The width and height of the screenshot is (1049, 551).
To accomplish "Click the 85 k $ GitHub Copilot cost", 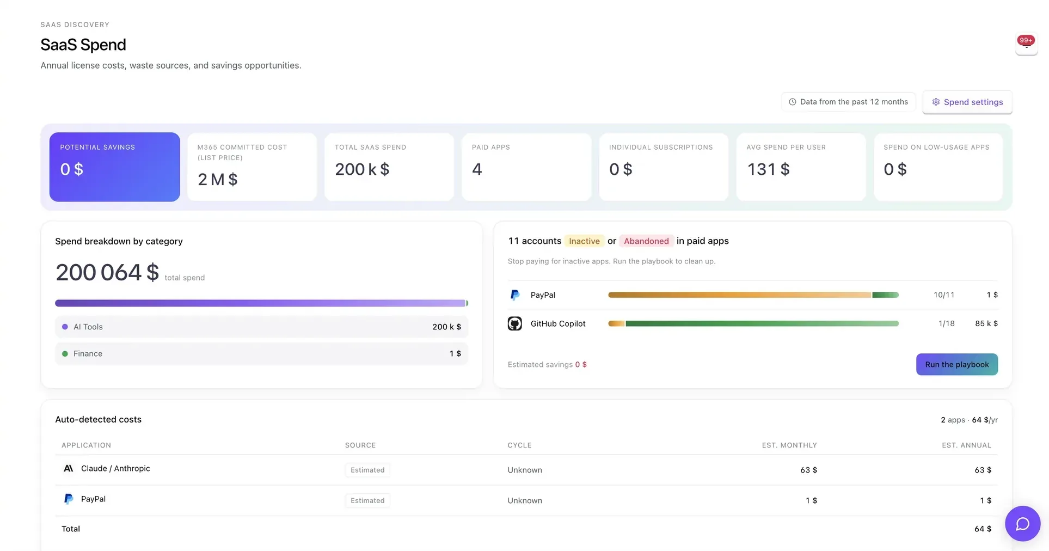I will [x=986, y=323].
